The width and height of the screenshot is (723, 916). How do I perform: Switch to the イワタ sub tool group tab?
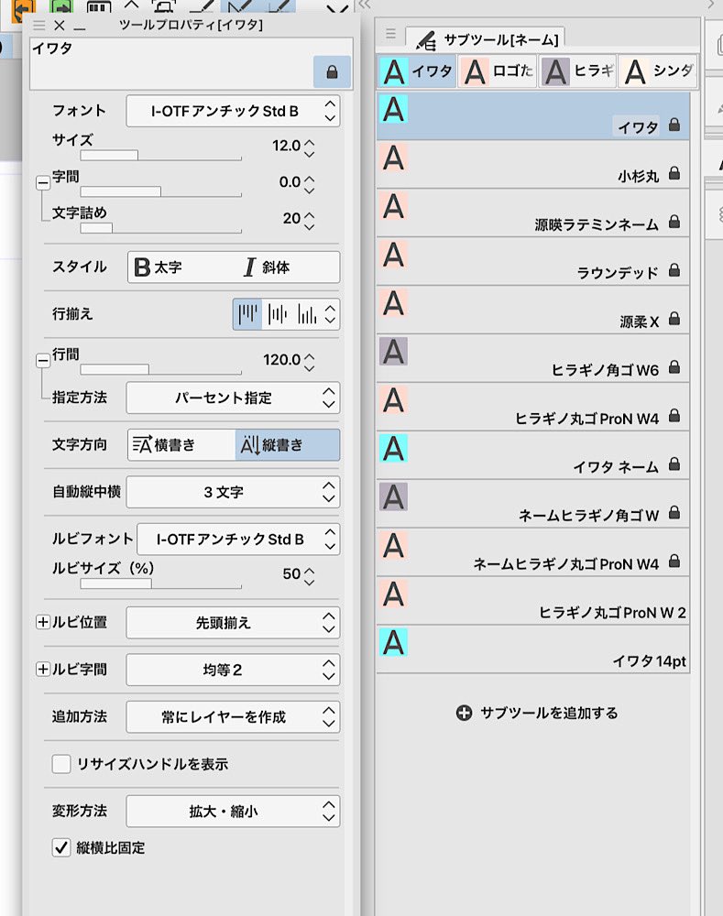417,71
